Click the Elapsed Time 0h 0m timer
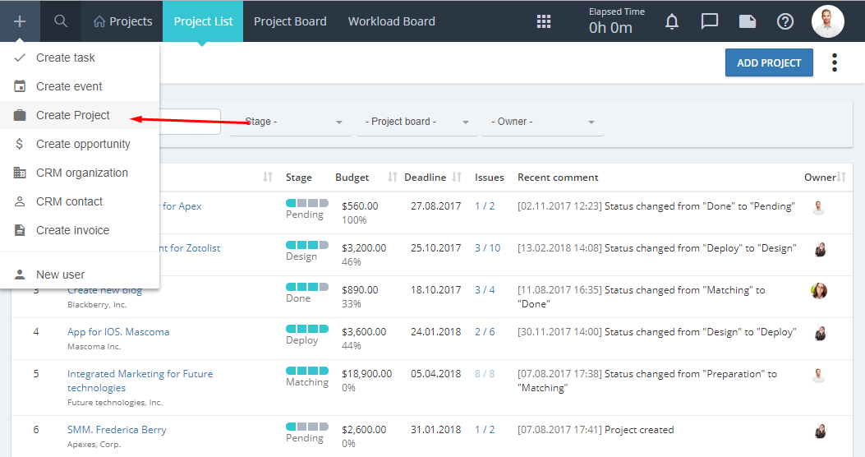 click(616, 21)
